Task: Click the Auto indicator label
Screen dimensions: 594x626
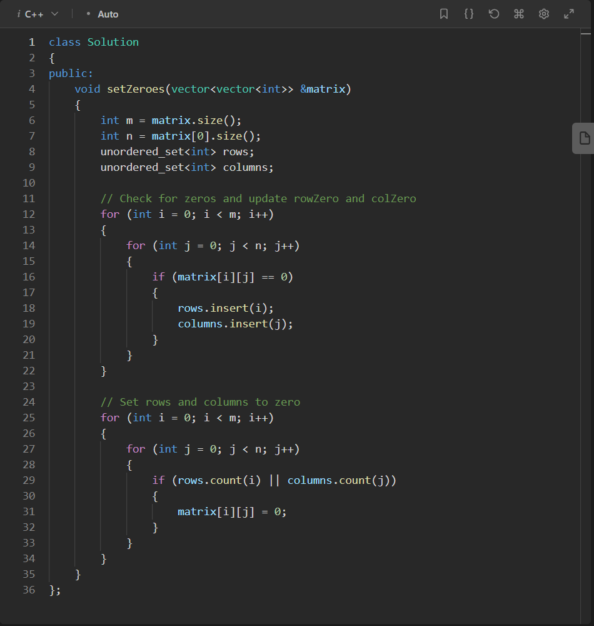Action: [x=108, y=14]
